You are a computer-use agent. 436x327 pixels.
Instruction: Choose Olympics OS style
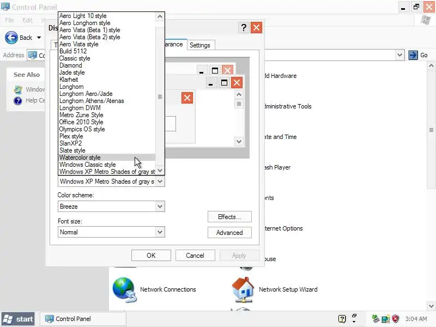tap(107, 129)
